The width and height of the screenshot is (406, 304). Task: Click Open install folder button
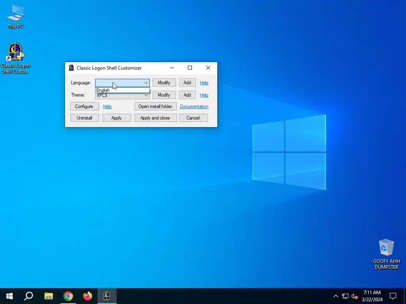point(155,106)
